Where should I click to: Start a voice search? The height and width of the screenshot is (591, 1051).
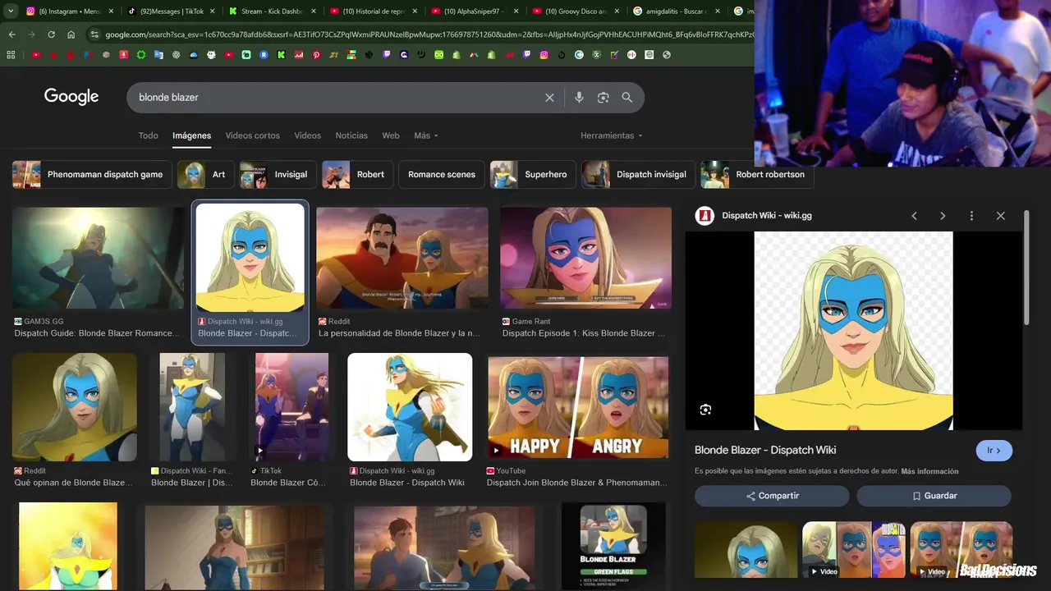(579, 98)
